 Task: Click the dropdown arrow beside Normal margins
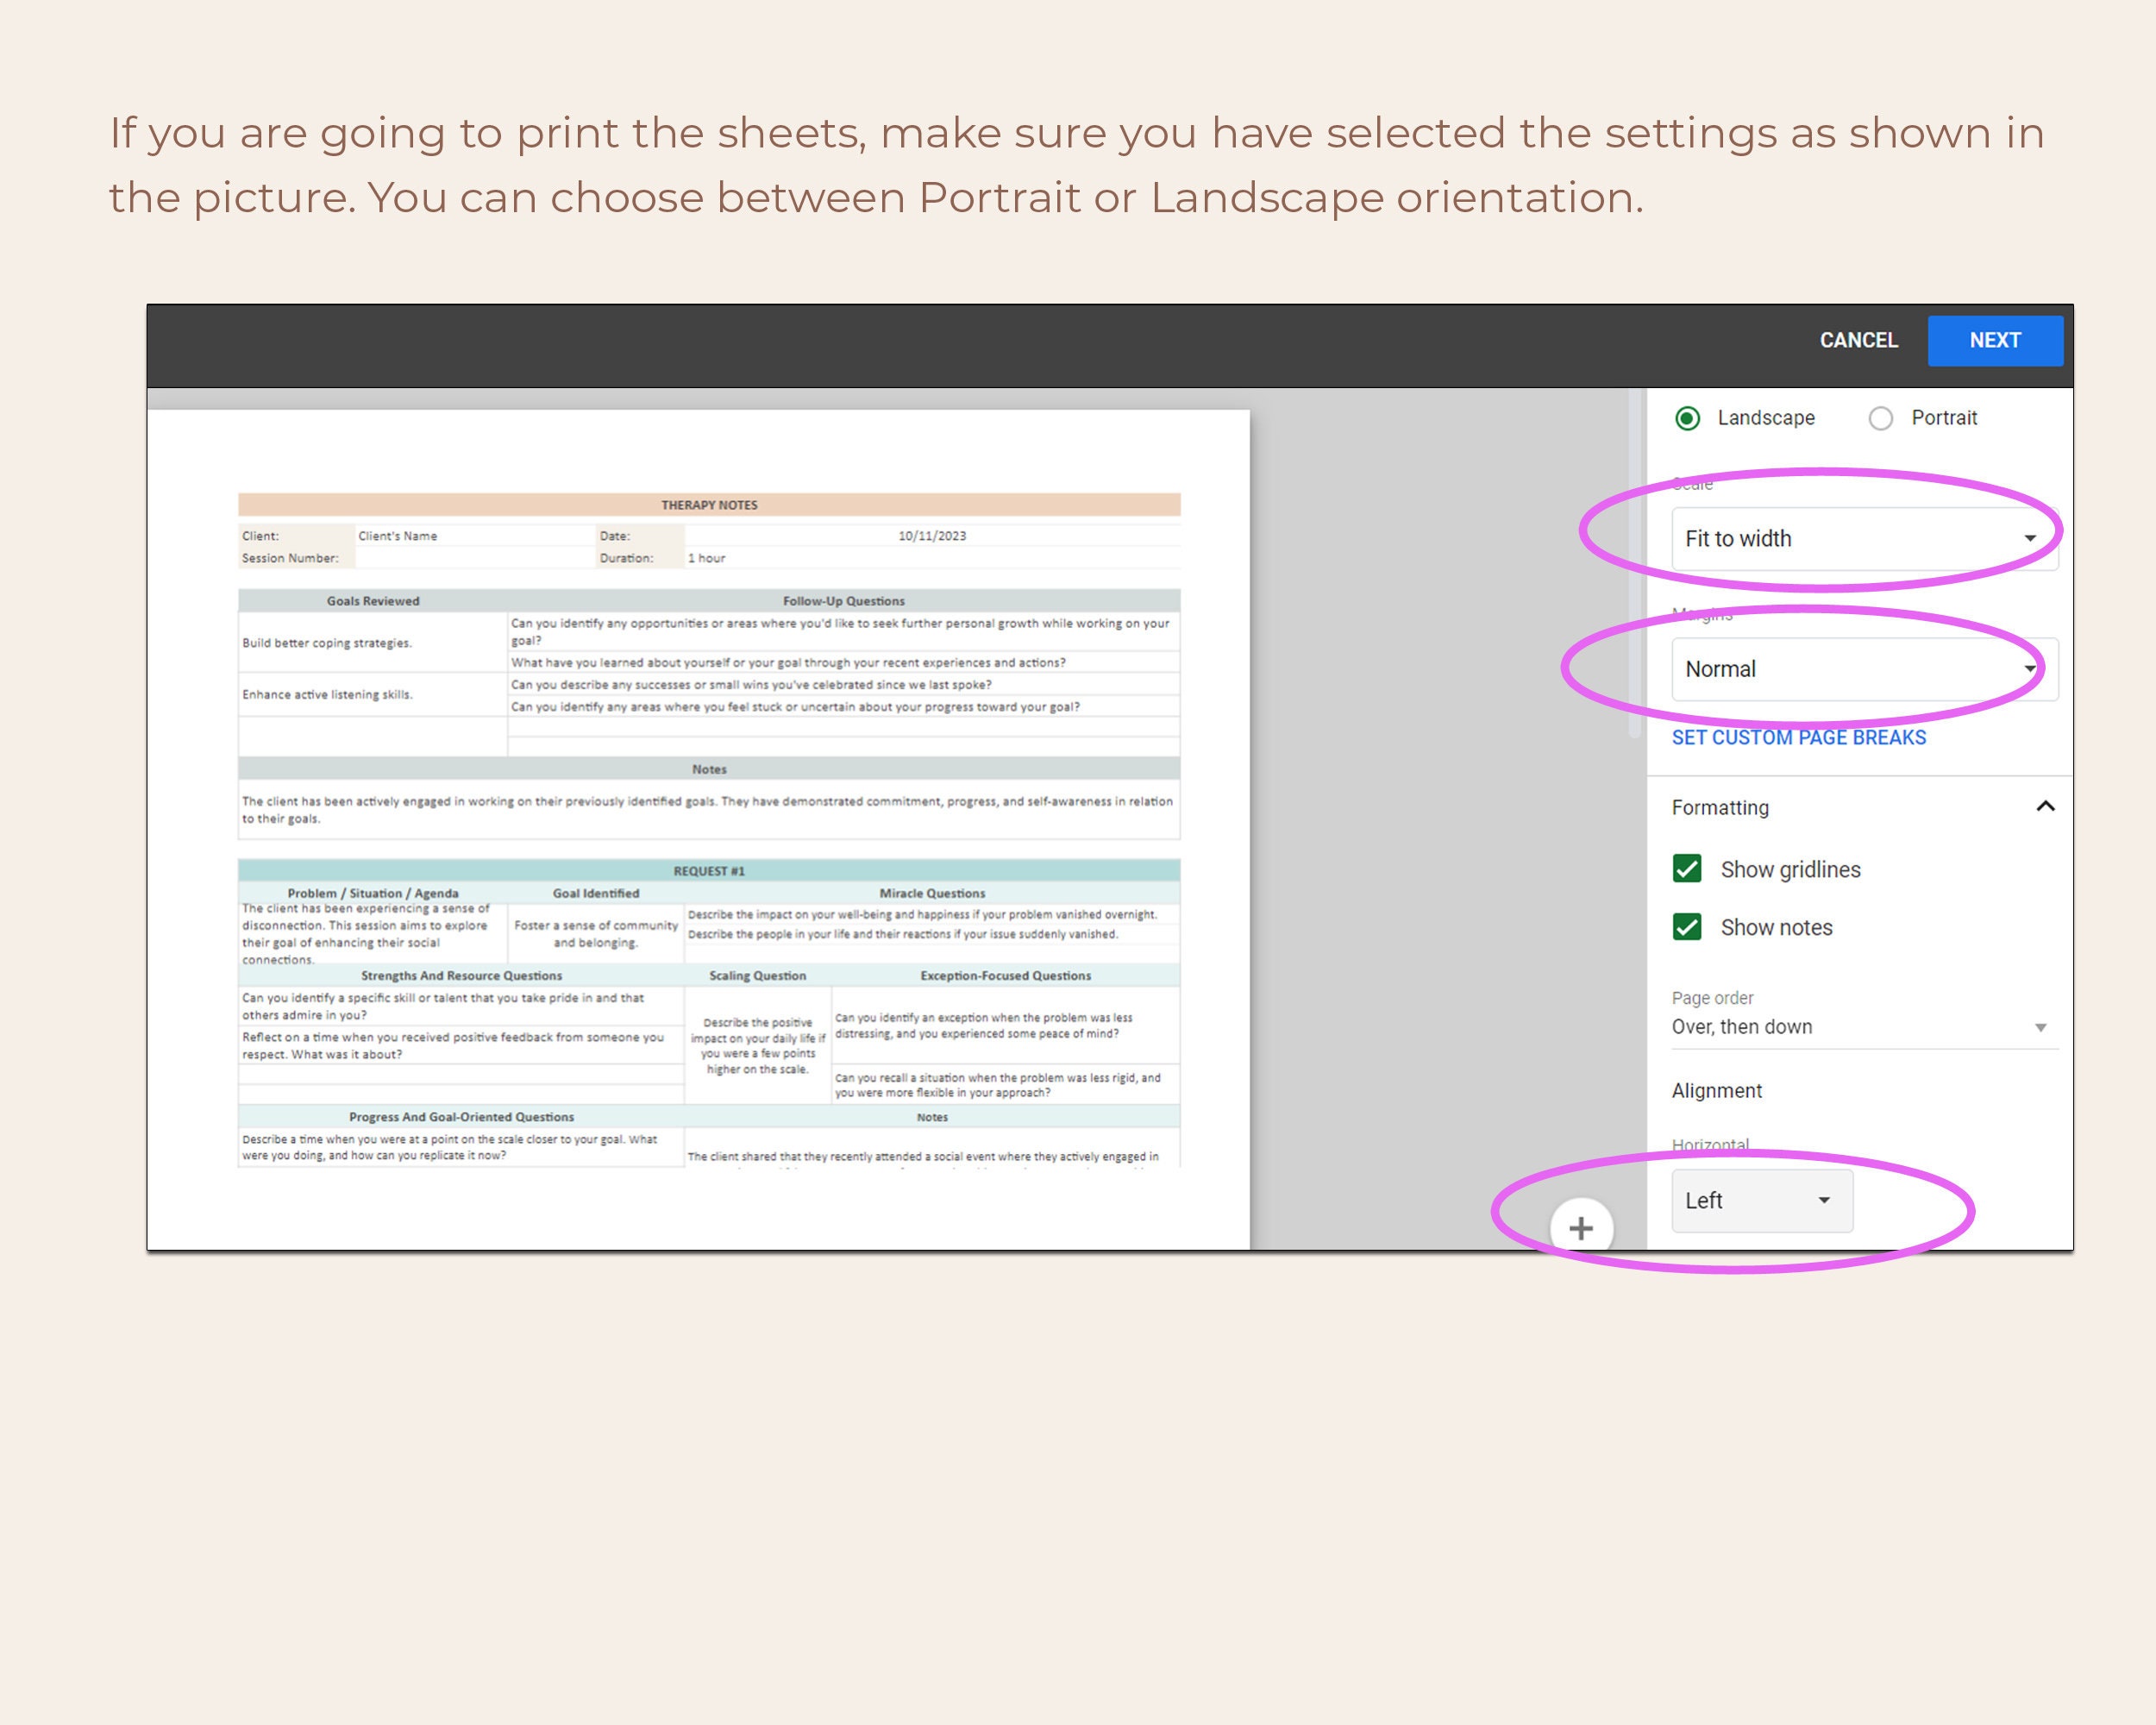pyautogui.click(x=2030, y=668)
